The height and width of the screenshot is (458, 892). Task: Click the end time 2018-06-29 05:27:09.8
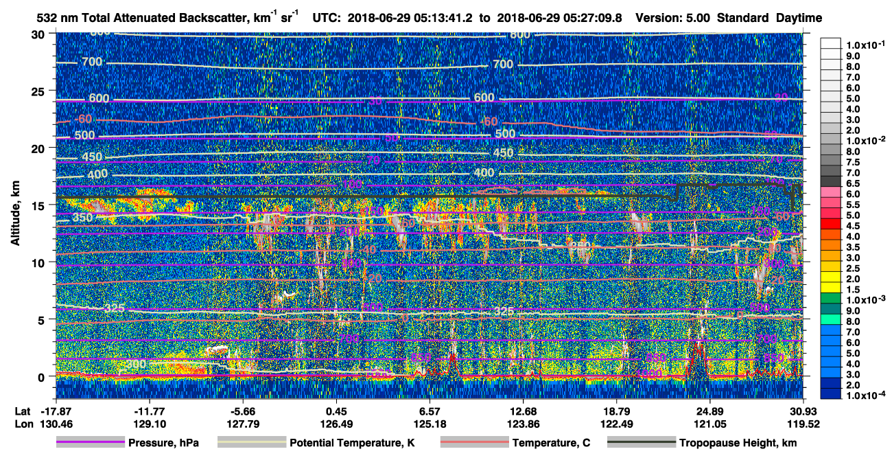coord(559,18)
